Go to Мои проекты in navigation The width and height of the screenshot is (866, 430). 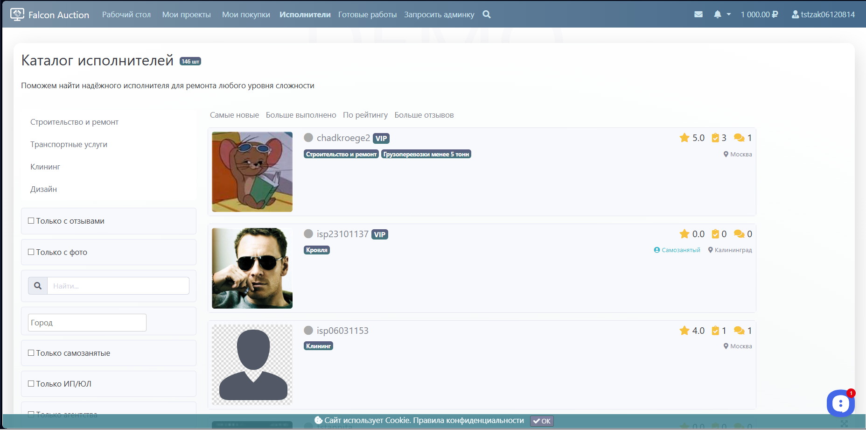(x=186, y=14)
